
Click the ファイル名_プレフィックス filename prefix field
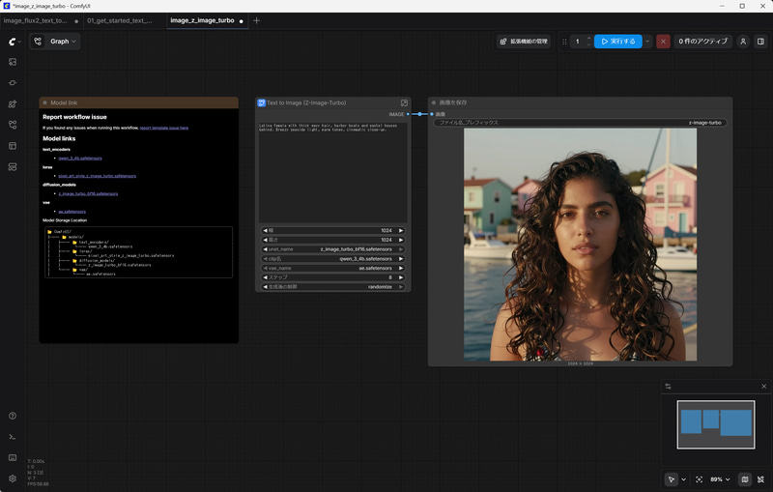coord(580,123)
